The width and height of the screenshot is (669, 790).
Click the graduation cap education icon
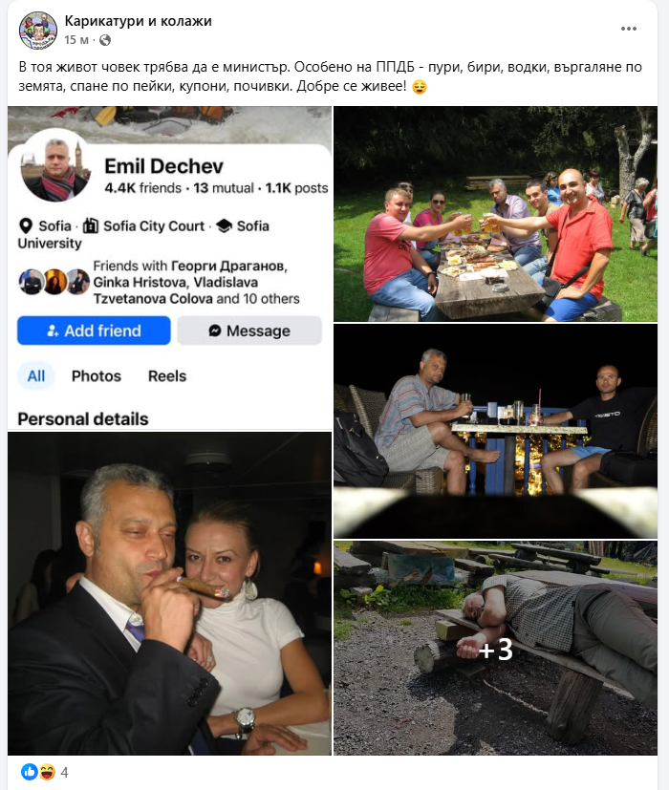coord(224,225)
